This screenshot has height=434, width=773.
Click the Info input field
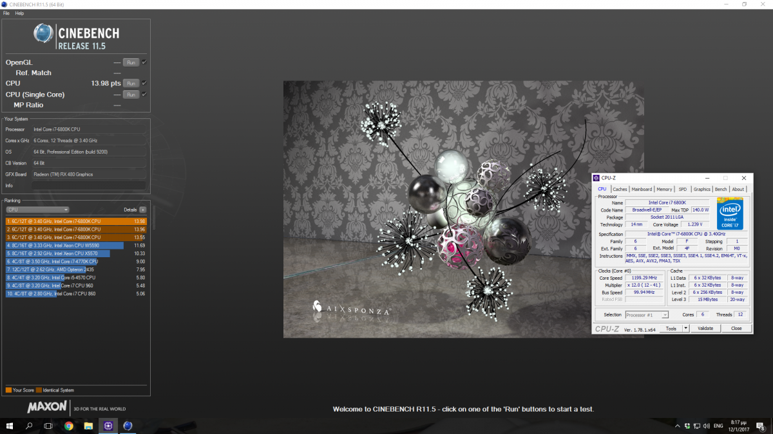tap(89, 186)
